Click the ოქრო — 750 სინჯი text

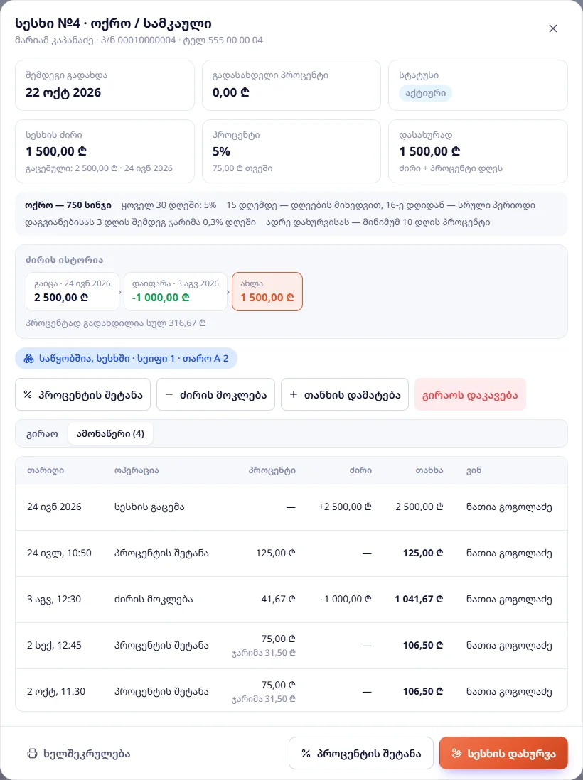click(x=68, y=205)
